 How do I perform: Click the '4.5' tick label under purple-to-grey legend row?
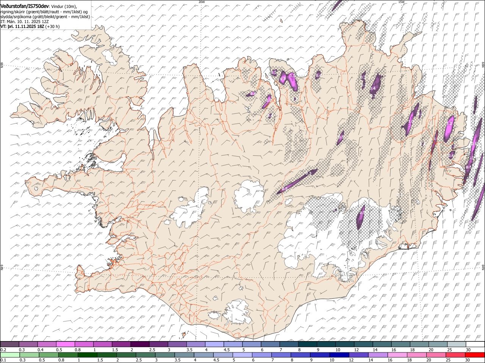click(227, 350)
